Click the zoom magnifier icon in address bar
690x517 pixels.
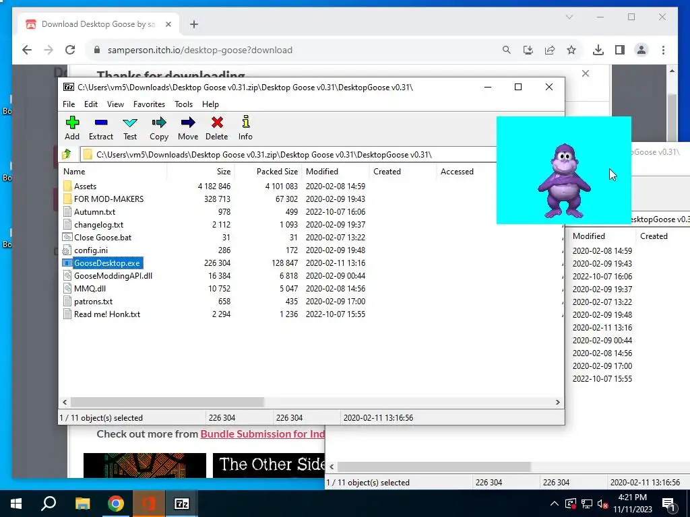(x=507, y=50)
